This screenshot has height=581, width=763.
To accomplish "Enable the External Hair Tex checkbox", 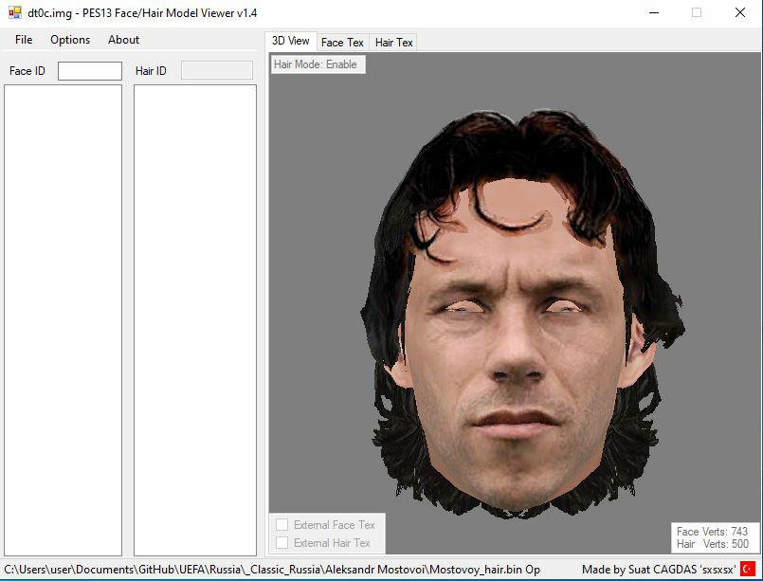I will pyautogui.click(x=282, y=543).
